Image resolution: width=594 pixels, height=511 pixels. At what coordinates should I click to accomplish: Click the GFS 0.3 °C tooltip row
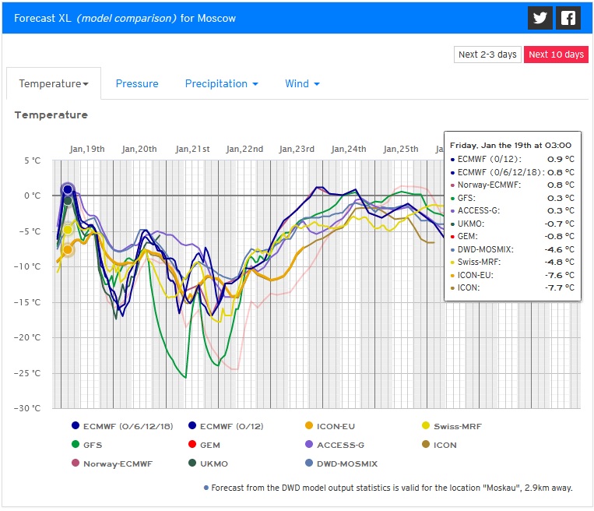[512, 198]
